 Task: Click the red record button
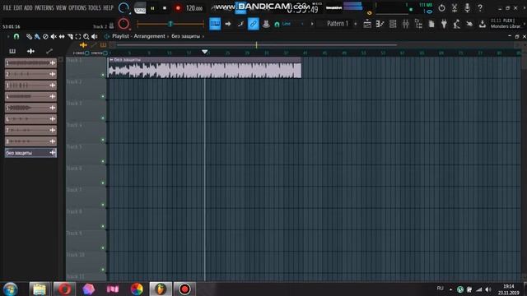(x=178, y=8)
